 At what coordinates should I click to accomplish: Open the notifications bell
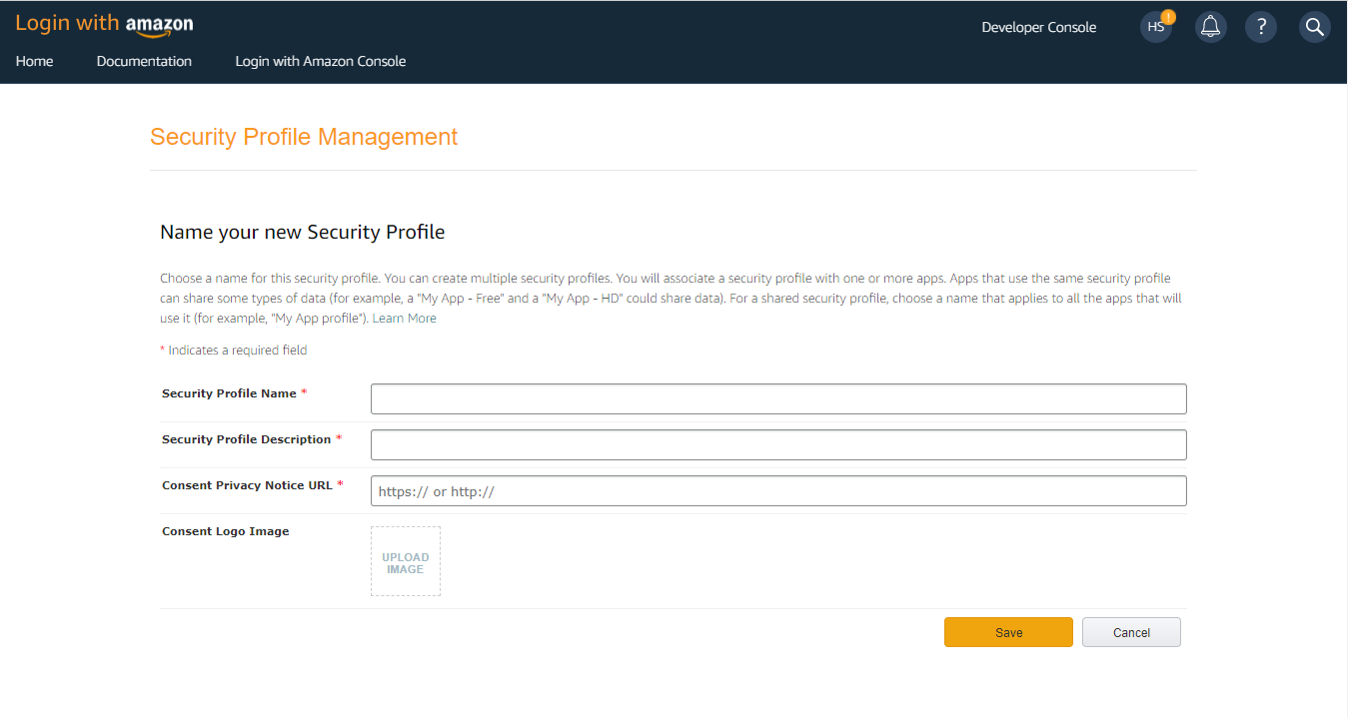(x=1210, y=27)
